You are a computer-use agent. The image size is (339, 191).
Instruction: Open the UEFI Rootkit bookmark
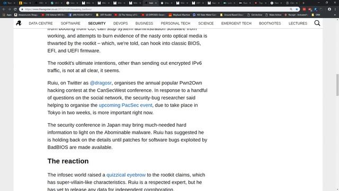(x=104, y=15)
